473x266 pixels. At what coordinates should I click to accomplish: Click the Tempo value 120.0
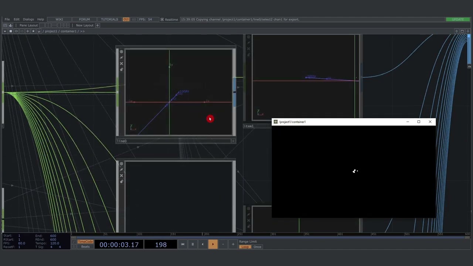55,243
